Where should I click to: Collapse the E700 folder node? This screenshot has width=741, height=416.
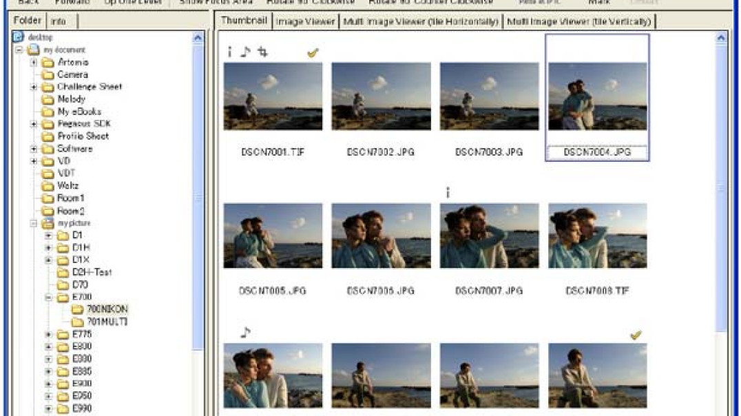pos(48,298)
